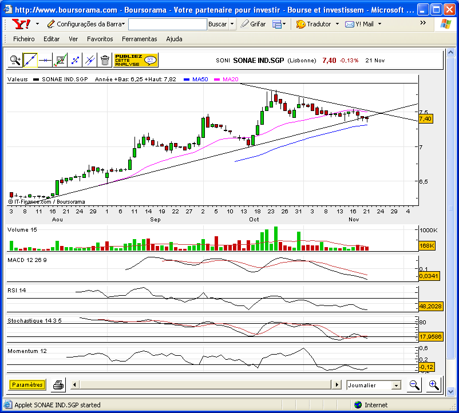Click the Tradutor fish icon
Screen dimensions: 459x413
click(x=300, y=24)
